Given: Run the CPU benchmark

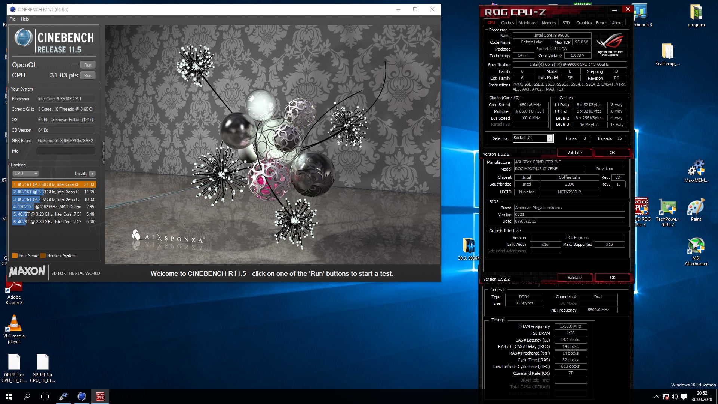Looking at the screenshot, I should [88, 75].
